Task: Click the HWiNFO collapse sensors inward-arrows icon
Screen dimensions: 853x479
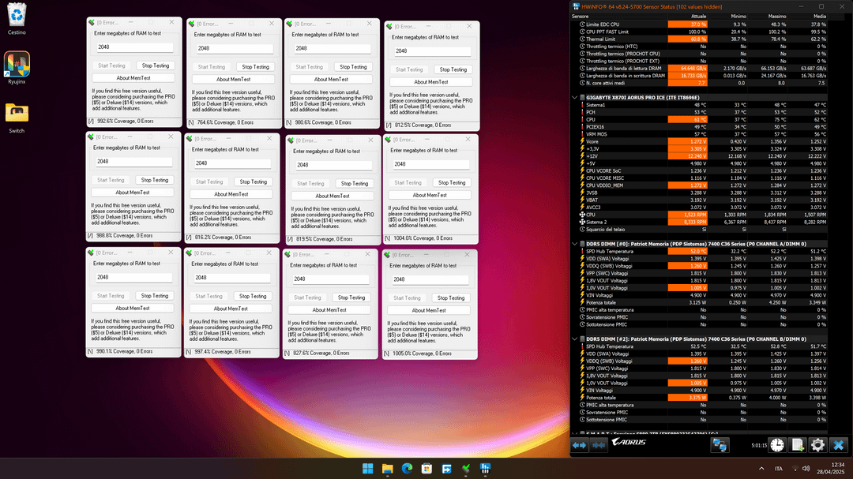Action: click(x=599, y=445)
